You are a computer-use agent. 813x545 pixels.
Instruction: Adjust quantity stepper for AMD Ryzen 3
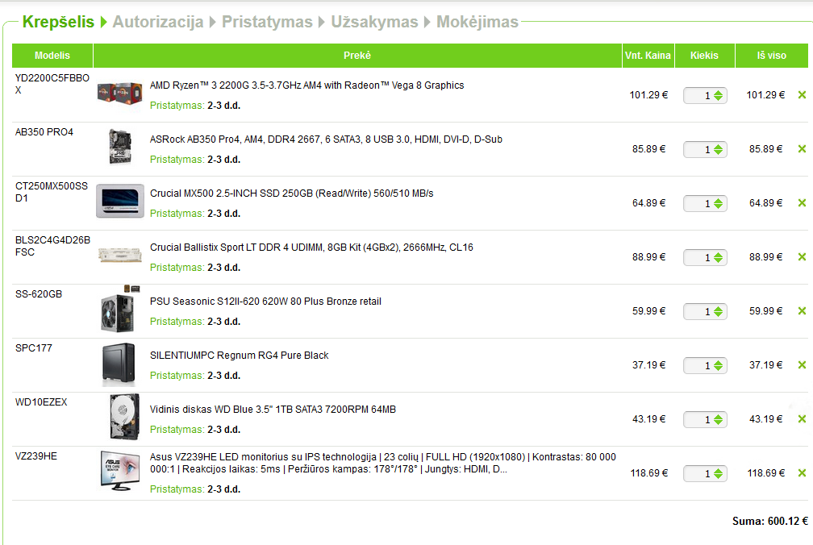pyautogui.click(x=718, y=95)
